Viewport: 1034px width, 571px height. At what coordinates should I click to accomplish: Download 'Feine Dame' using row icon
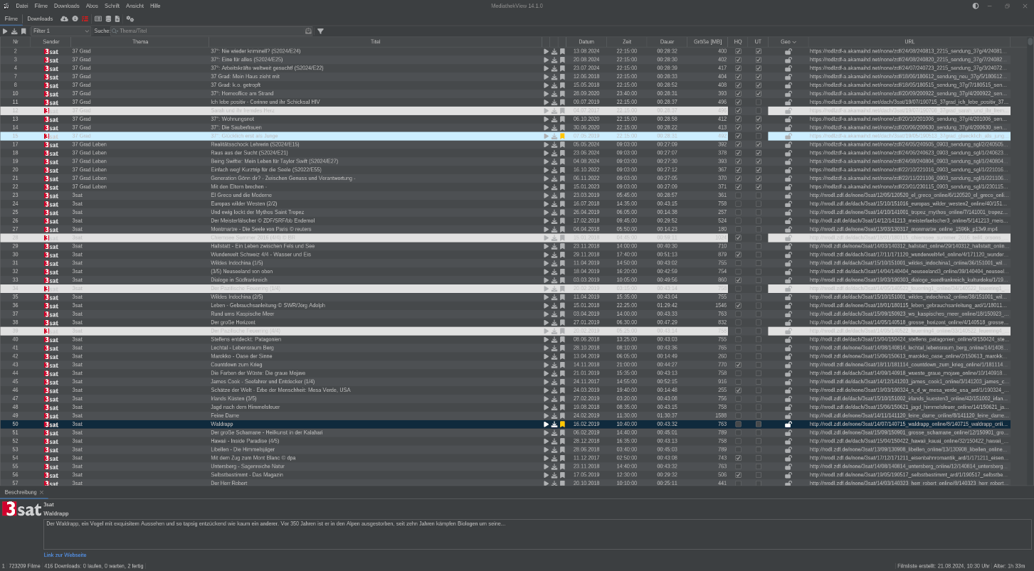pos(554,416)
